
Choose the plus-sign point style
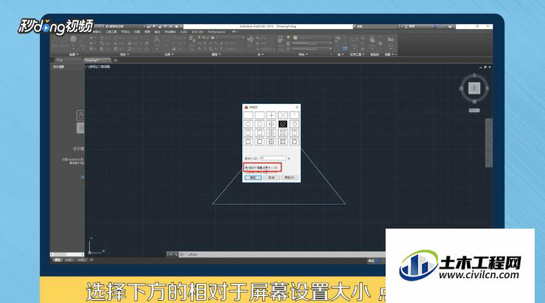point(271,115)
